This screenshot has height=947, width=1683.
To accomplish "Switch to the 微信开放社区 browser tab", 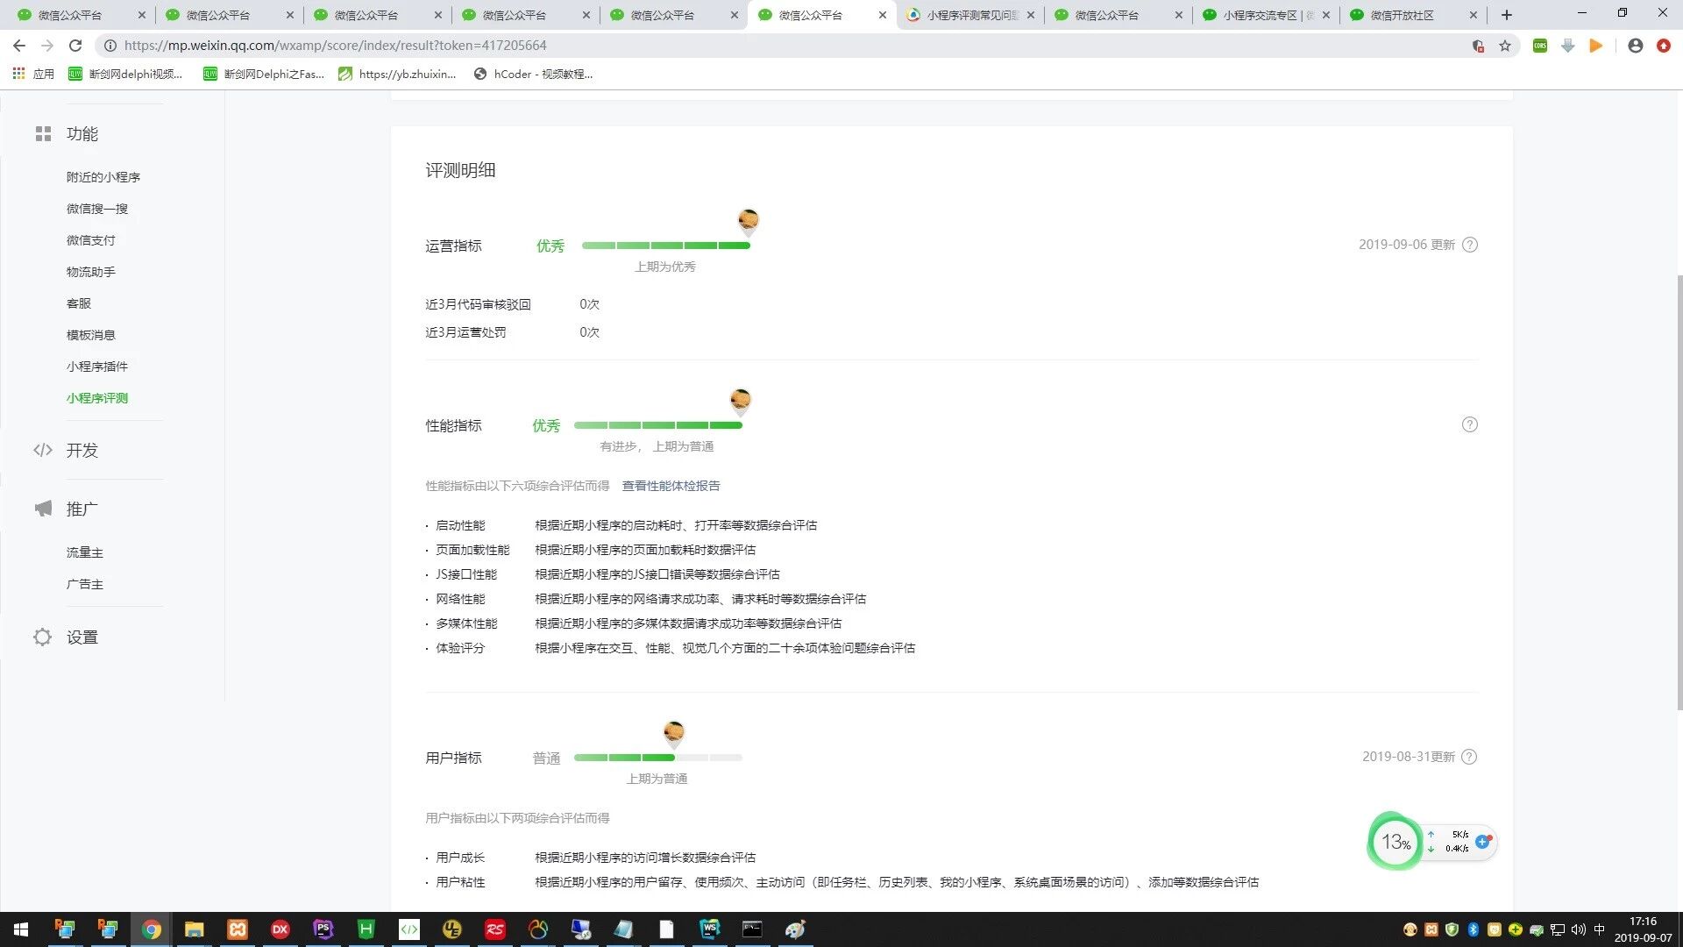I will (x=1401, y=15).
